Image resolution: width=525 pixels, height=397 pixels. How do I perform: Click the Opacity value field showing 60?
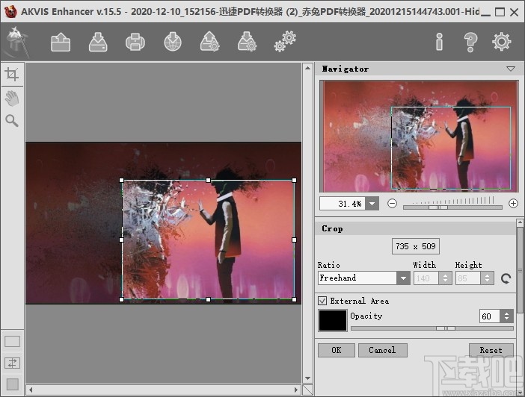490,316
